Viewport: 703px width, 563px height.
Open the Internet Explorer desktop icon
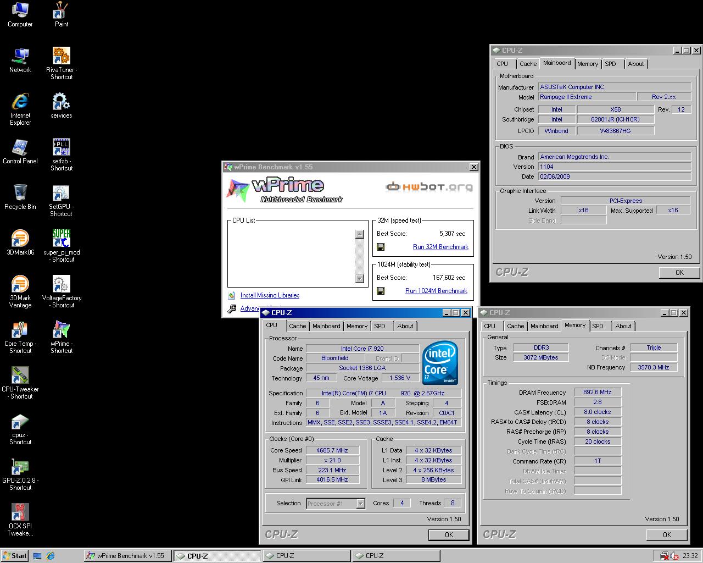click(20, 109)
